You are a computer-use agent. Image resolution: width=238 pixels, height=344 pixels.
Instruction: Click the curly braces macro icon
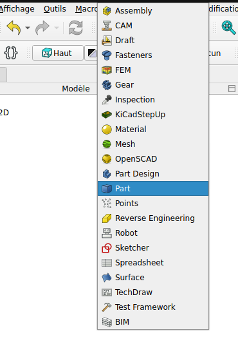(x=11, y=53)
